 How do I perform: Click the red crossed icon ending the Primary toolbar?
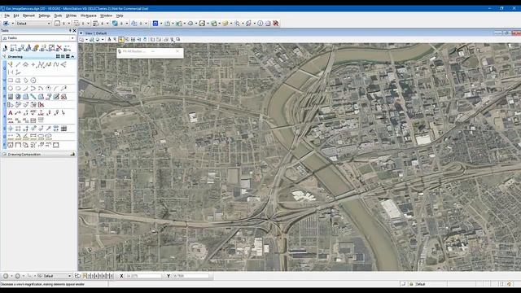[276, 24]
